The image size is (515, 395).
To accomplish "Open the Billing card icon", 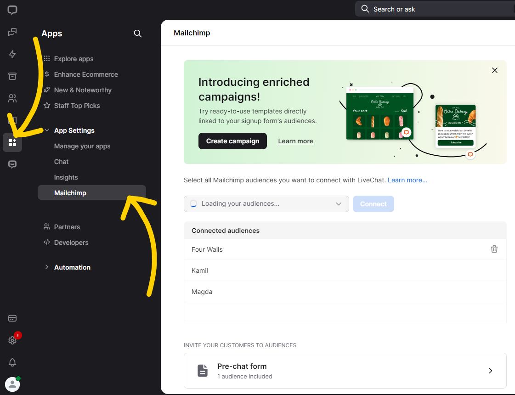I will (12, 318).
